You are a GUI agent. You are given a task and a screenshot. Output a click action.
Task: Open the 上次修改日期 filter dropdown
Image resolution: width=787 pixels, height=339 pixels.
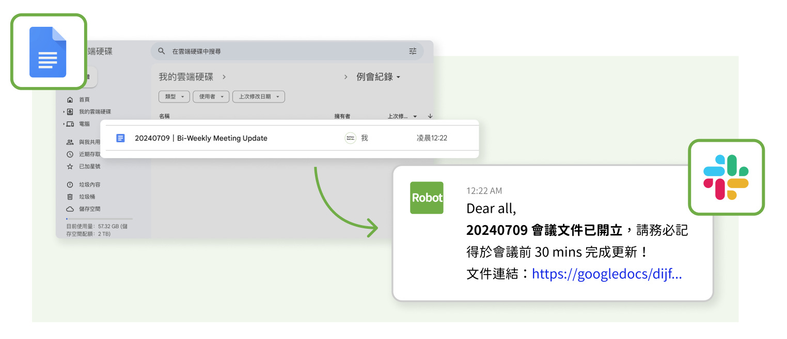pyautogui.click(x=259, y=96)
